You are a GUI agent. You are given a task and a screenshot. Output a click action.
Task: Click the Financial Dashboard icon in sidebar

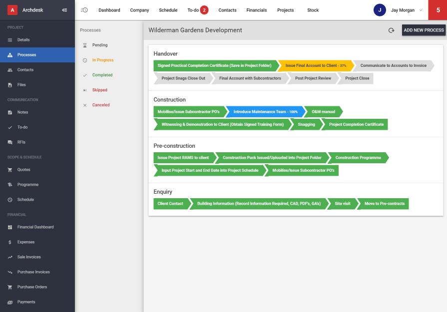coord(10,227)
